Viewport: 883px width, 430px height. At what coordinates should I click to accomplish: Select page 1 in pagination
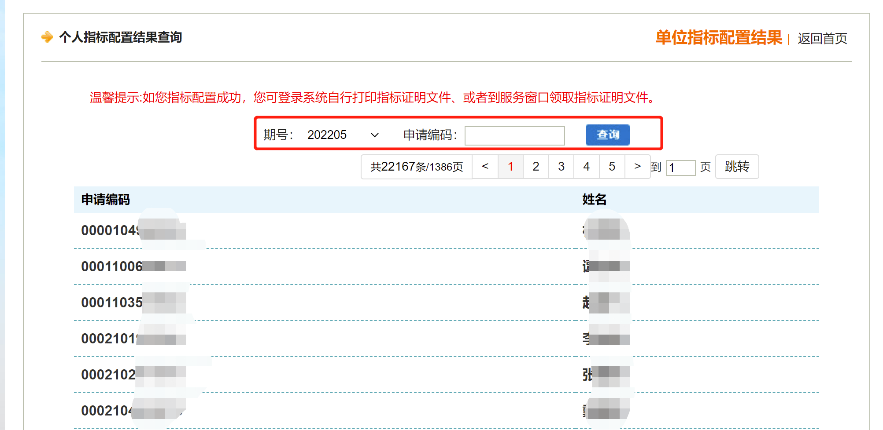pos(510,167)
